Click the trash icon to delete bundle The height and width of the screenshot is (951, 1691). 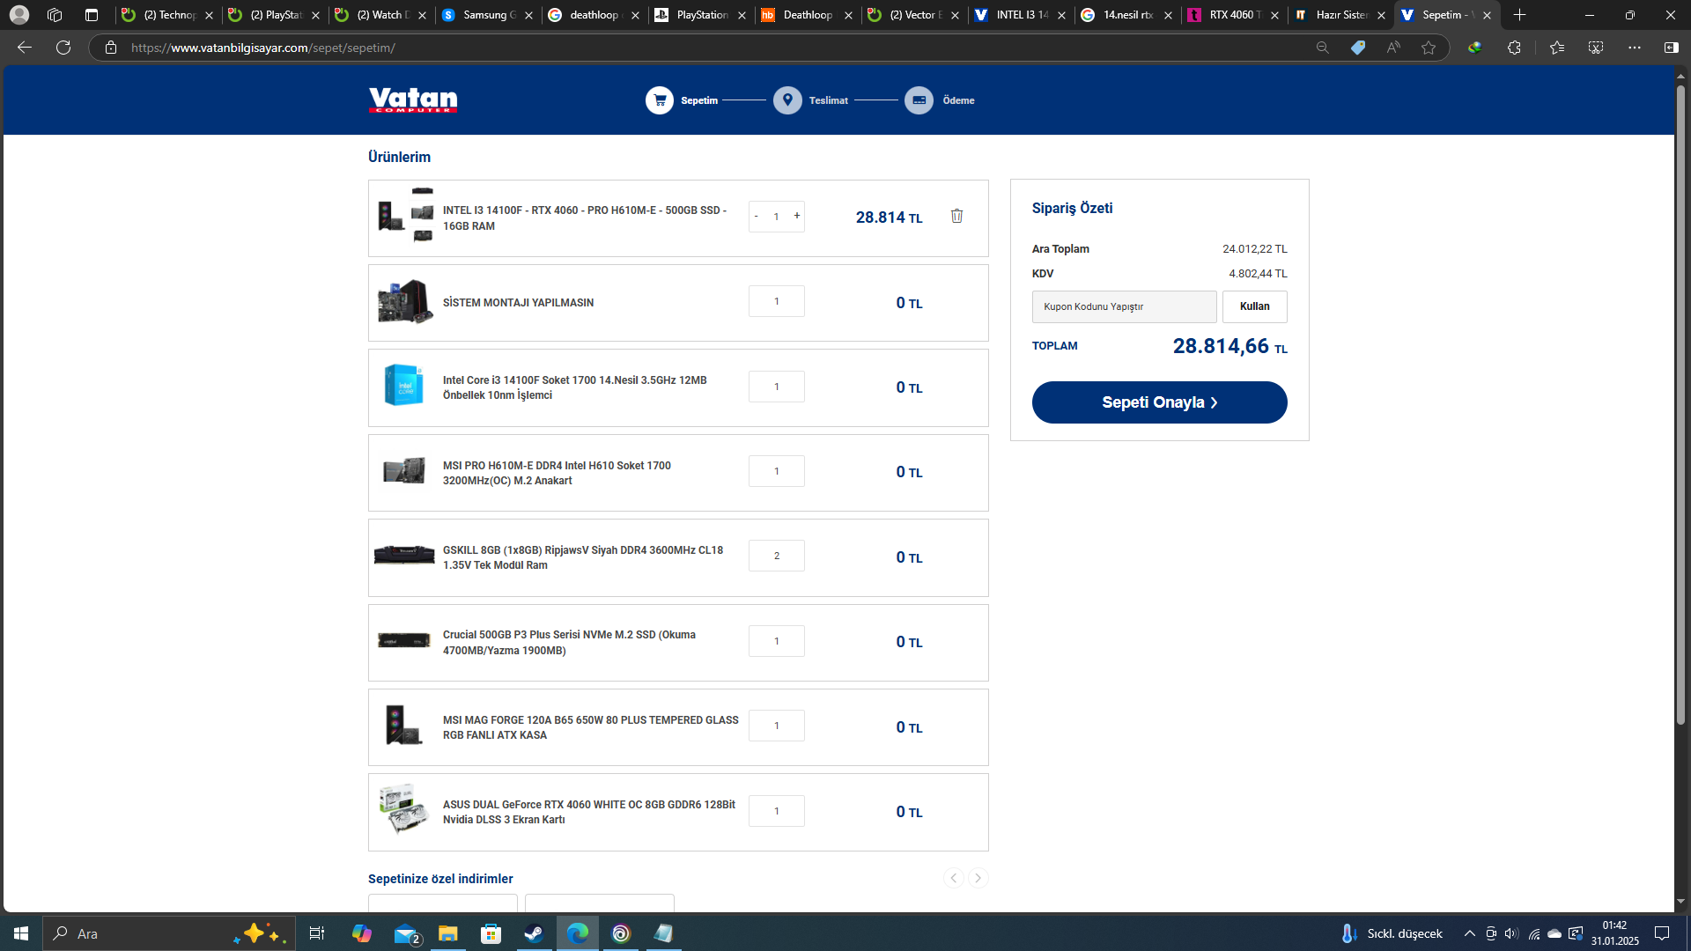[956, 216]
